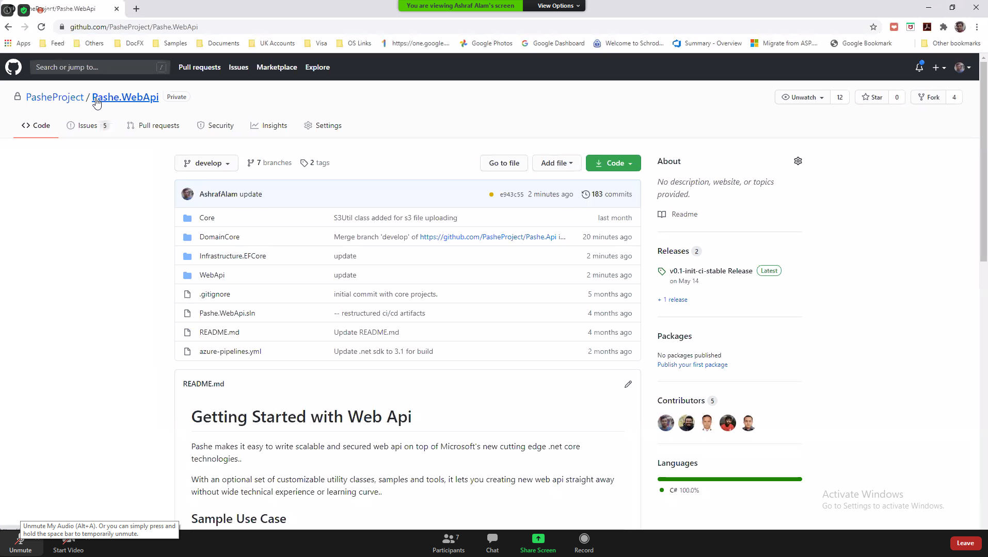988x557 pixels.
Task: Click the DomainCore folder icon
Action: 187,237
